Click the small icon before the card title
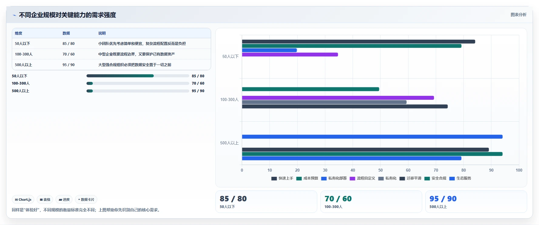Image resolution: width=539 pixels, height=225 pixels. (14, 15)
